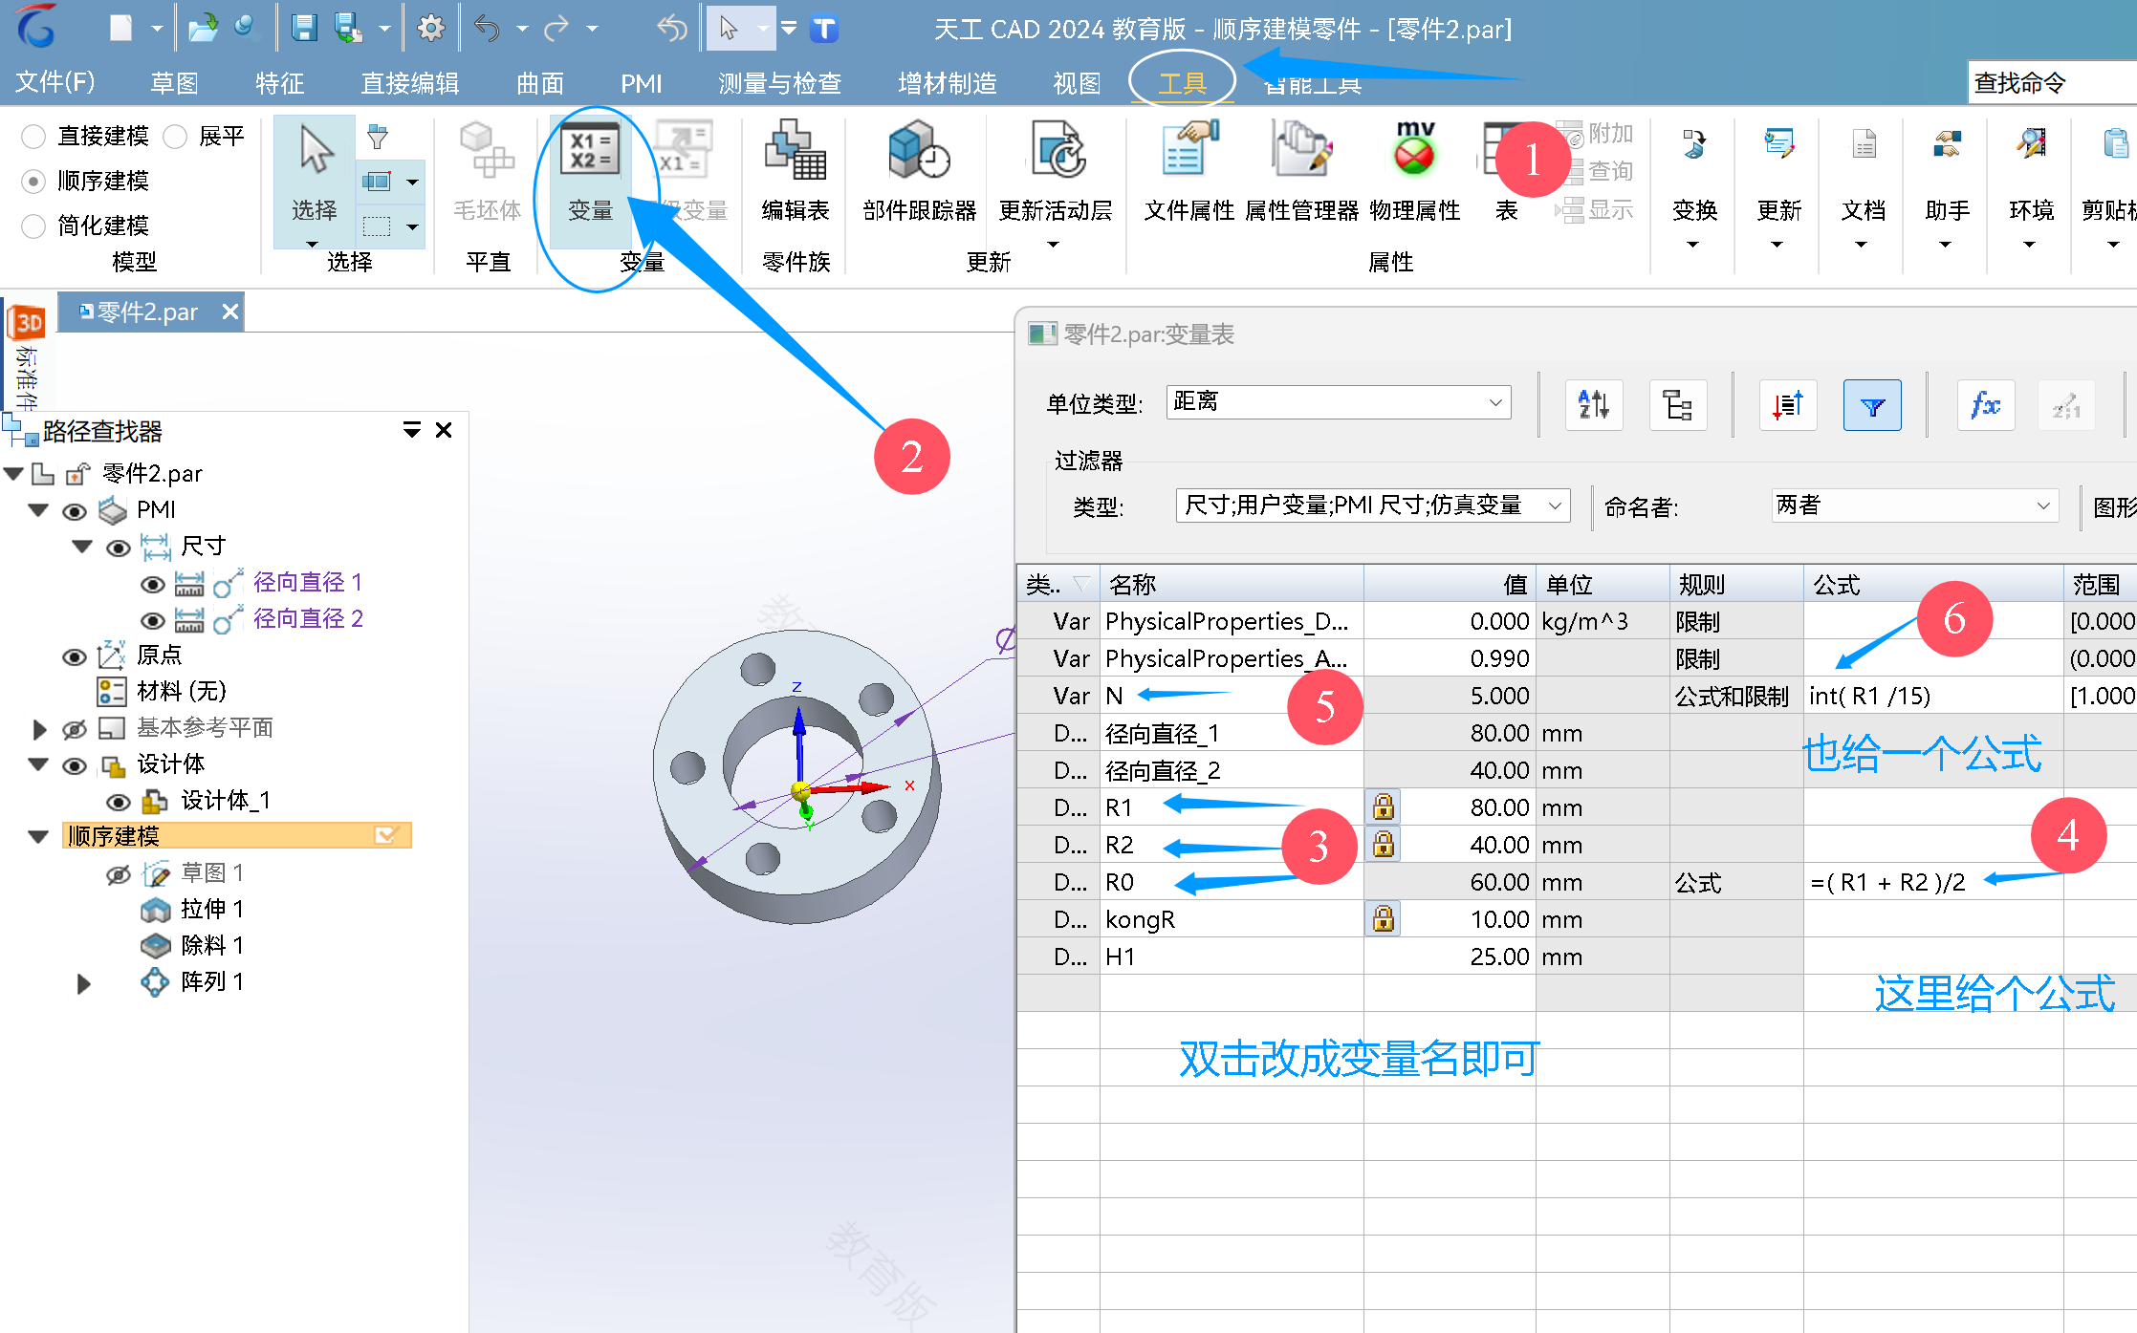Screen dimensions: 2137x1333
Task: Click the formula cell =(R1 + R2)/2
Action: [1932, 883]
